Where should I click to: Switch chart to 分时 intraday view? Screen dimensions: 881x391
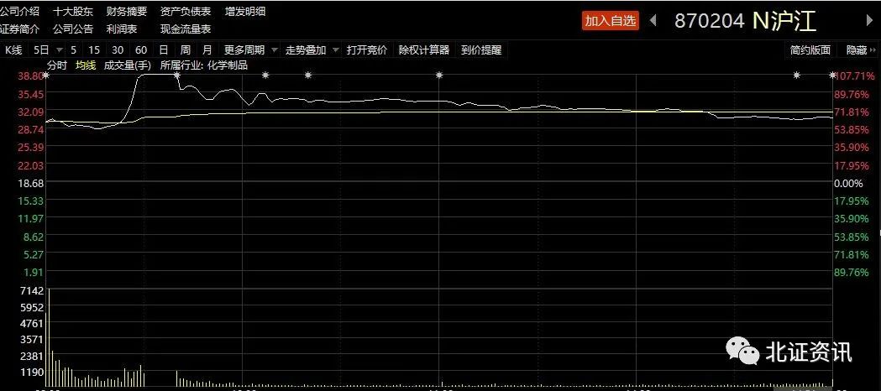point(57,65)
